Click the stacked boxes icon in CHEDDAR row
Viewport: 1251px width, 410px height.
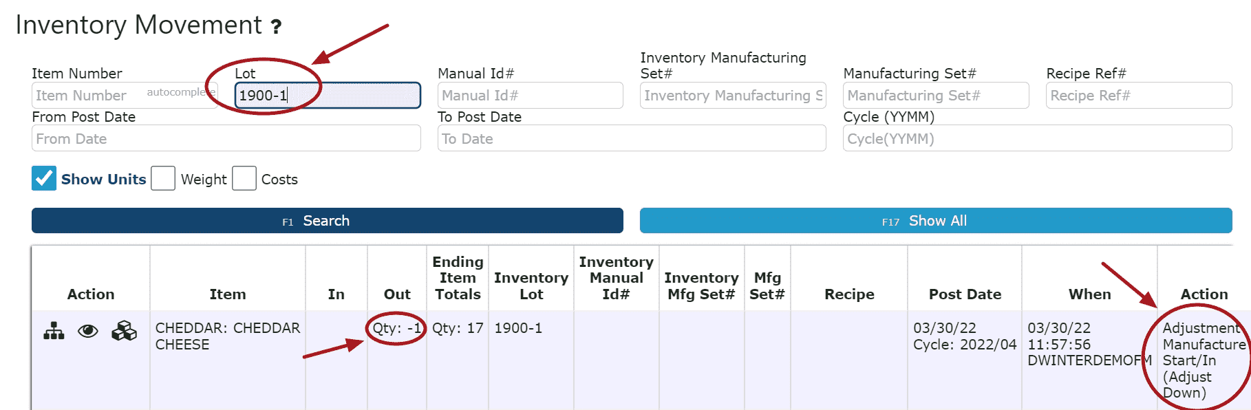pos(124,332)
